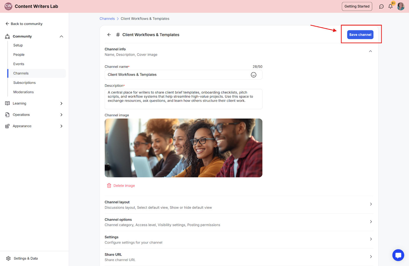The image size is (409, 266).
Task: Collapse the Channel info section chevron
Action: pyautogui.click(x=370, y=51)
